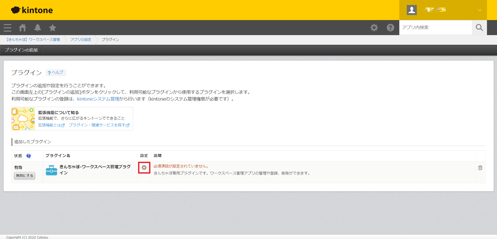Focus the アプリ内検索 search field
Screen dimensions: 497x239
[x=435, y=28]
